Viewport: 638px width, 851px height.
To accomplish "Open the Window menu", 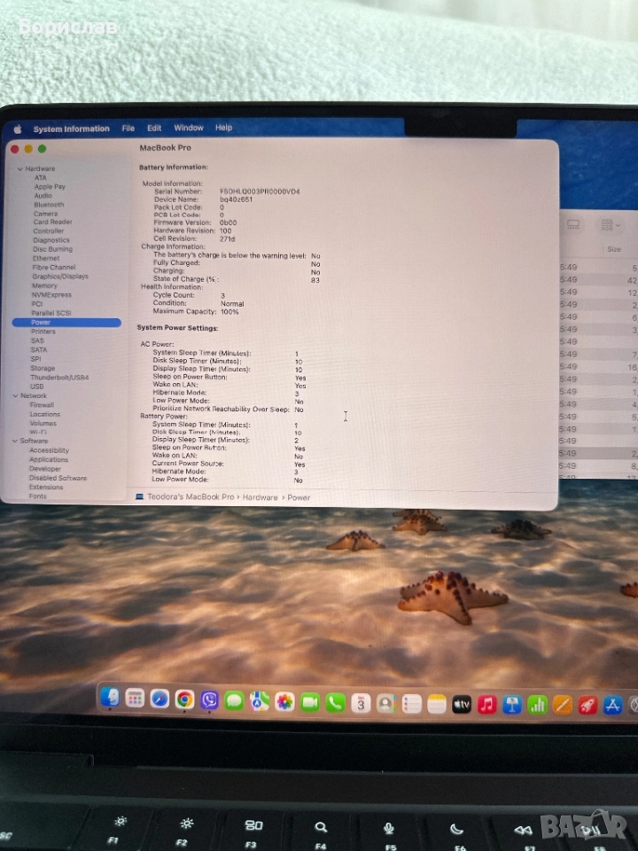I will (188, 128).
